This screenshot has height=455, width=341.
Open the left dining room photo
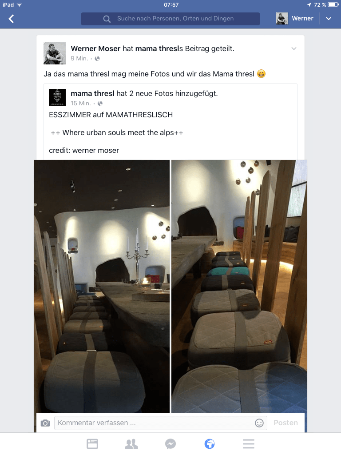102,287
